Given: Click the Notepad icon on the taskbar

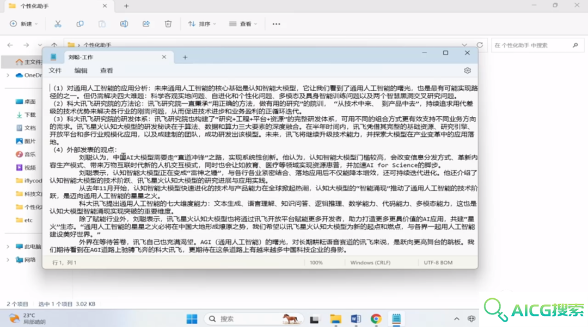Looking at the screenshot, I should tap(396, 319).
